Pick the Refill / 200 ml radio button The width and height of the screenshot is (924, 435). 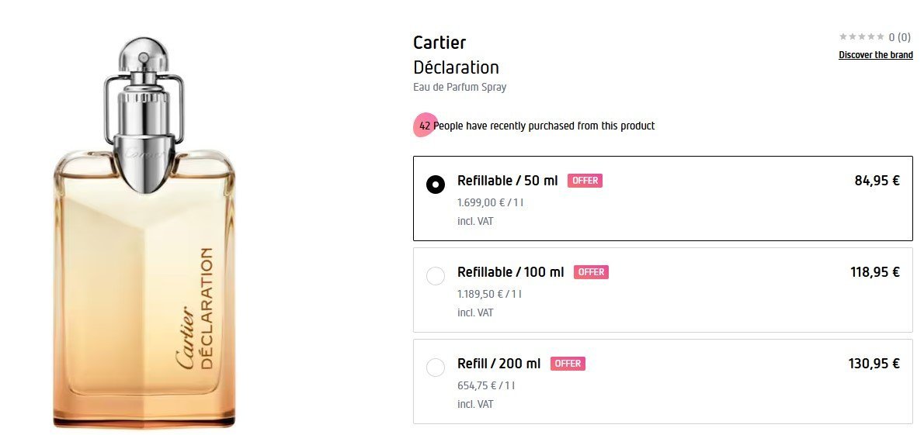(436, 368)
